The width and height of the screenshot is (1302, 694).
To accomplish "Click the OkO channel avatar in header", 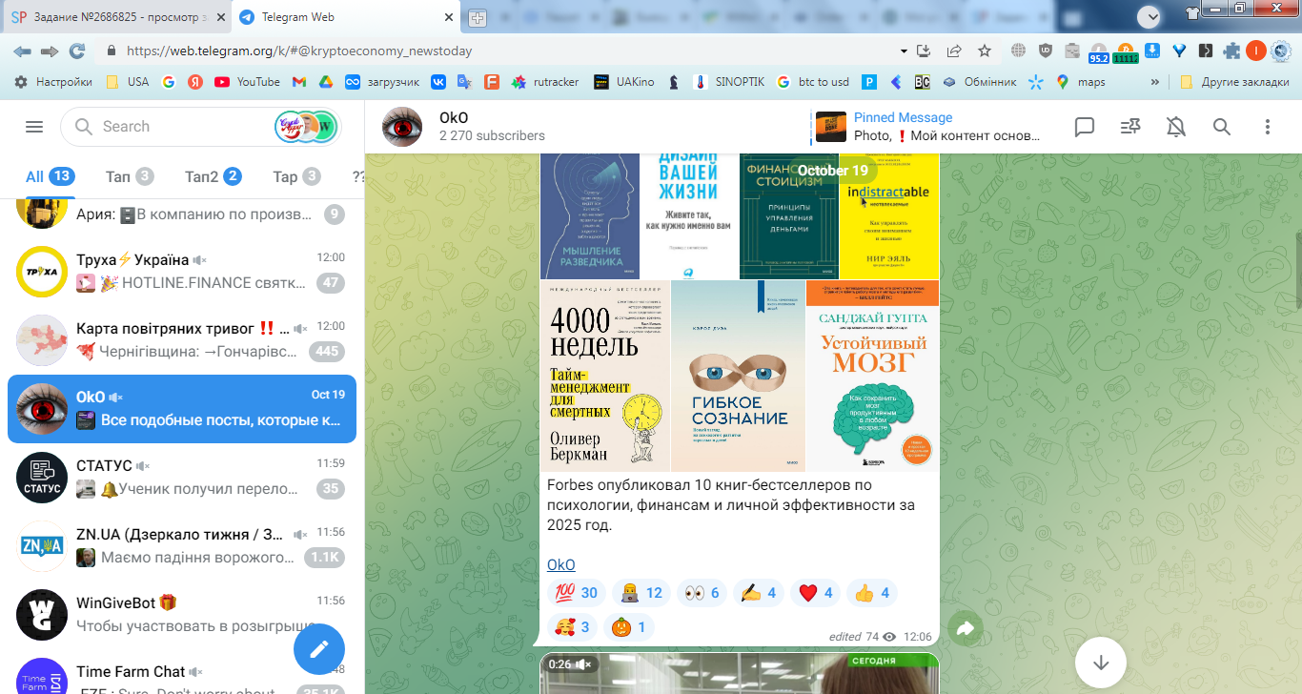I will click(x=402, y=127).
